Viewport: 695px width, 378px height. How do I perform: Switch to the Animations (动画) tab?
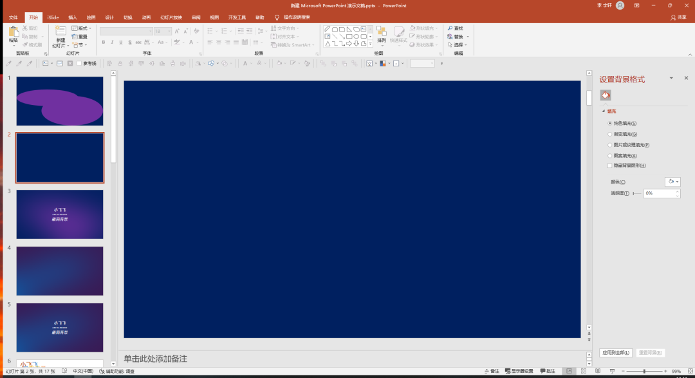pos(146,17)
